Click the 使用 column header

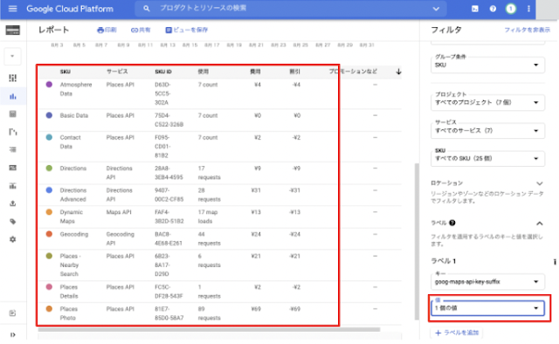click(204, 72)
